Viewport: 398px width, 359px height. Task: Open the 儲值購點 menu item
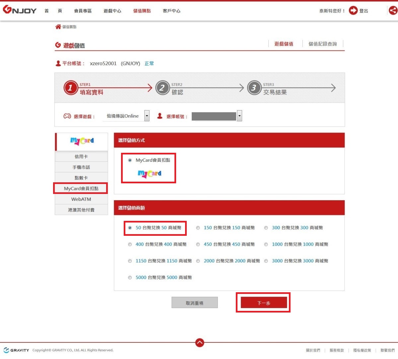(142, 11)
